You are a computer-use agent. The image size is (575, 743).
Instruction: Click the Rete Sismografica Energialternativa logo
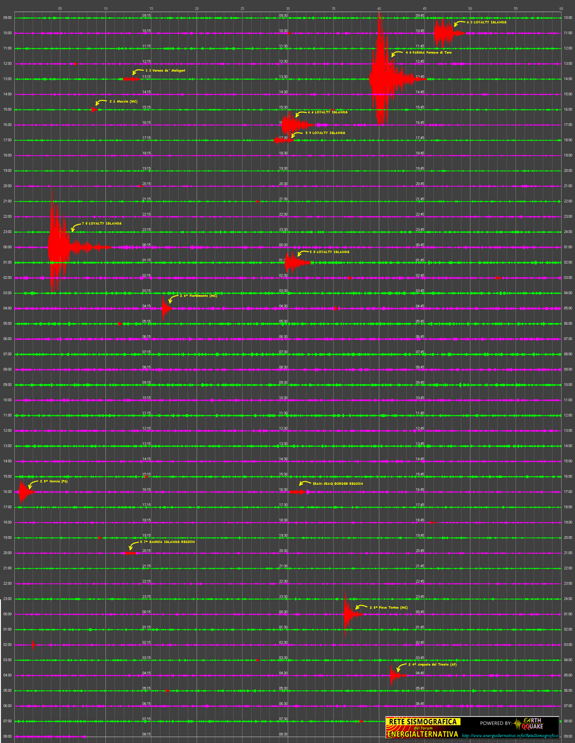tap(423, 728)
